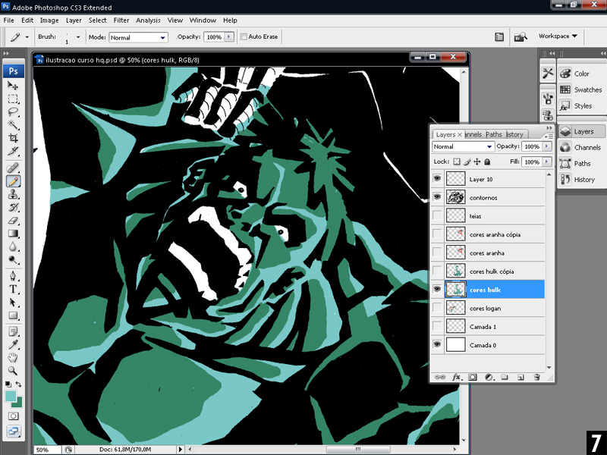
Task: Show the teias layer
Action: (436, 216)
